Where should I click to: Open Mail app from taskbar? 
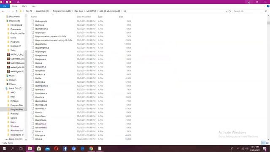(x=48, y=148)
